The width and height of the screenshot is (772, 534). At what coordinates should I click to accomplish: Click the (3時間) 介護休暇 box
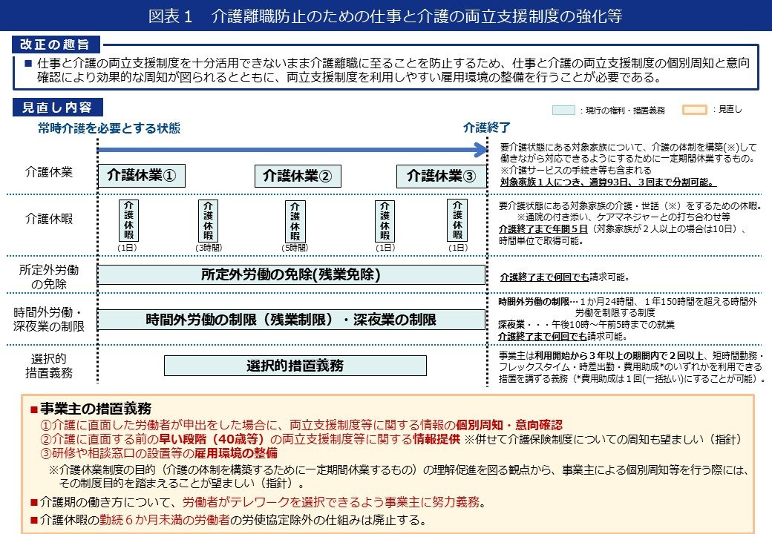[x=208, y=219]
